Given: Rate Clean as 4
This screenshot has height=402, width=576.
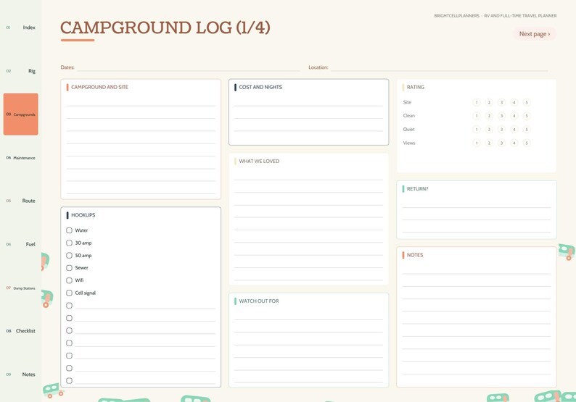Looking at the screenshot, I should tap(514, 116).
